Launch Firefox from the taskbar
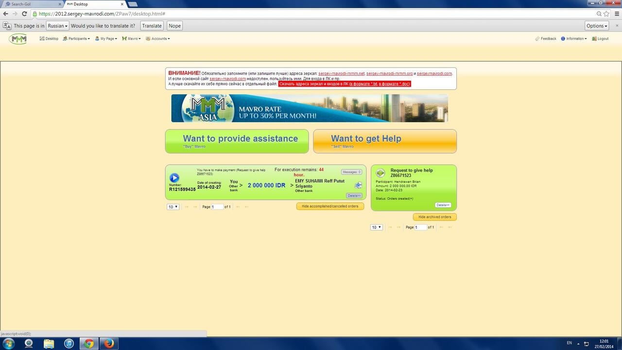 coord(109,344)
